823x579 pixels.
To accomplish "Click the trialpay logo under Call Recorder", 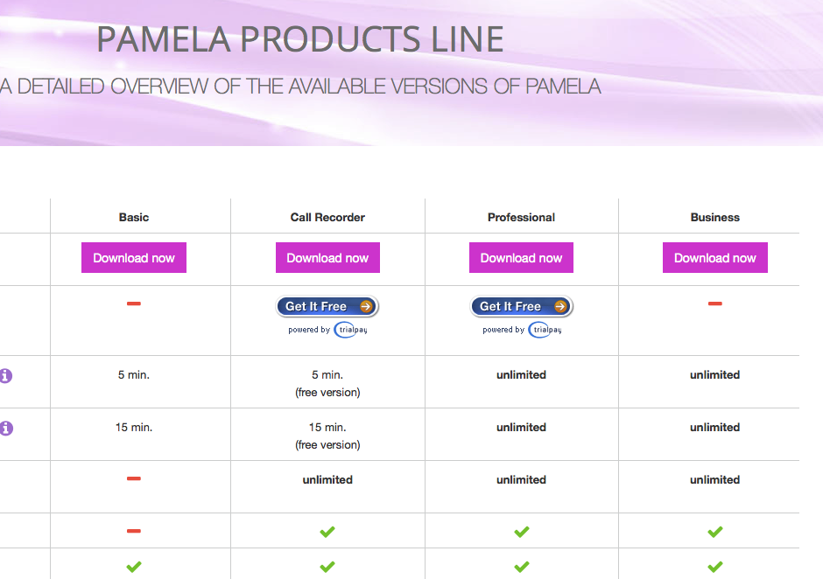I will (x=351, y=330).
